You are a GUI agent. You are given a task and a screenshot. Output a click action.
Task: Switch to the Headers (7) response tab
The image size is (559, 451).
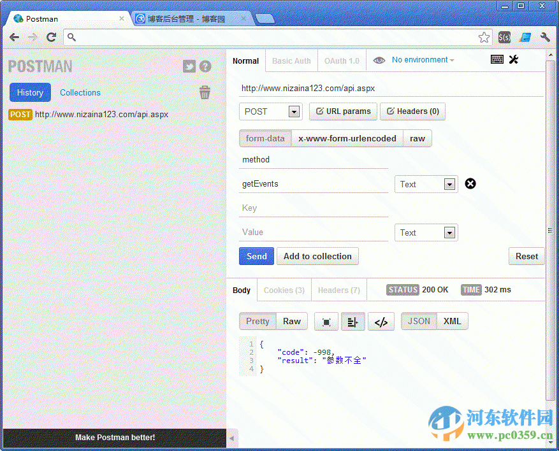click(338, 290)
